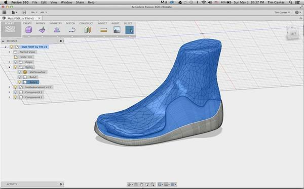Open Display Settings monitor icon

click(x=160, y=184)
